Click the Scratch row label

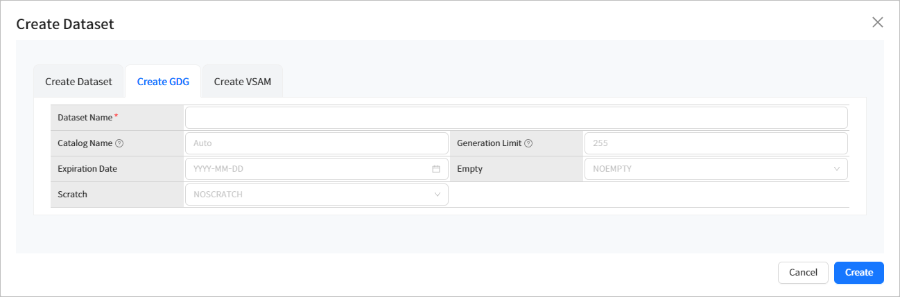73,195
